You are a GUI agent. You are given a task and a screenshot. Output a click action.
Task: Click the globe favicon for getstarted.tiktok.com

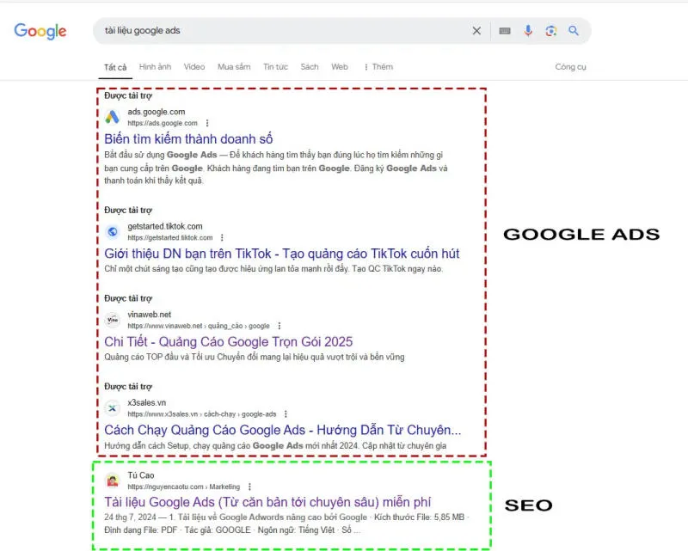click(x=113, y=231)
